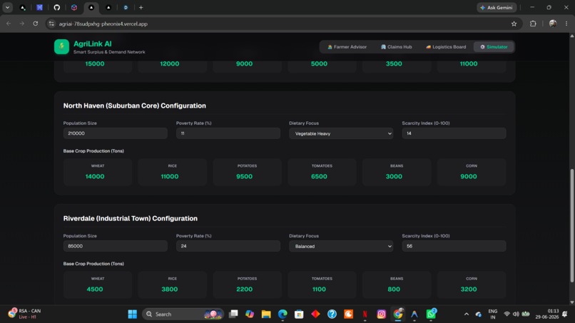Click the top card's 5000 value
Image resolution: width=575 pixels, height=323 pixels.
point(319,63)
